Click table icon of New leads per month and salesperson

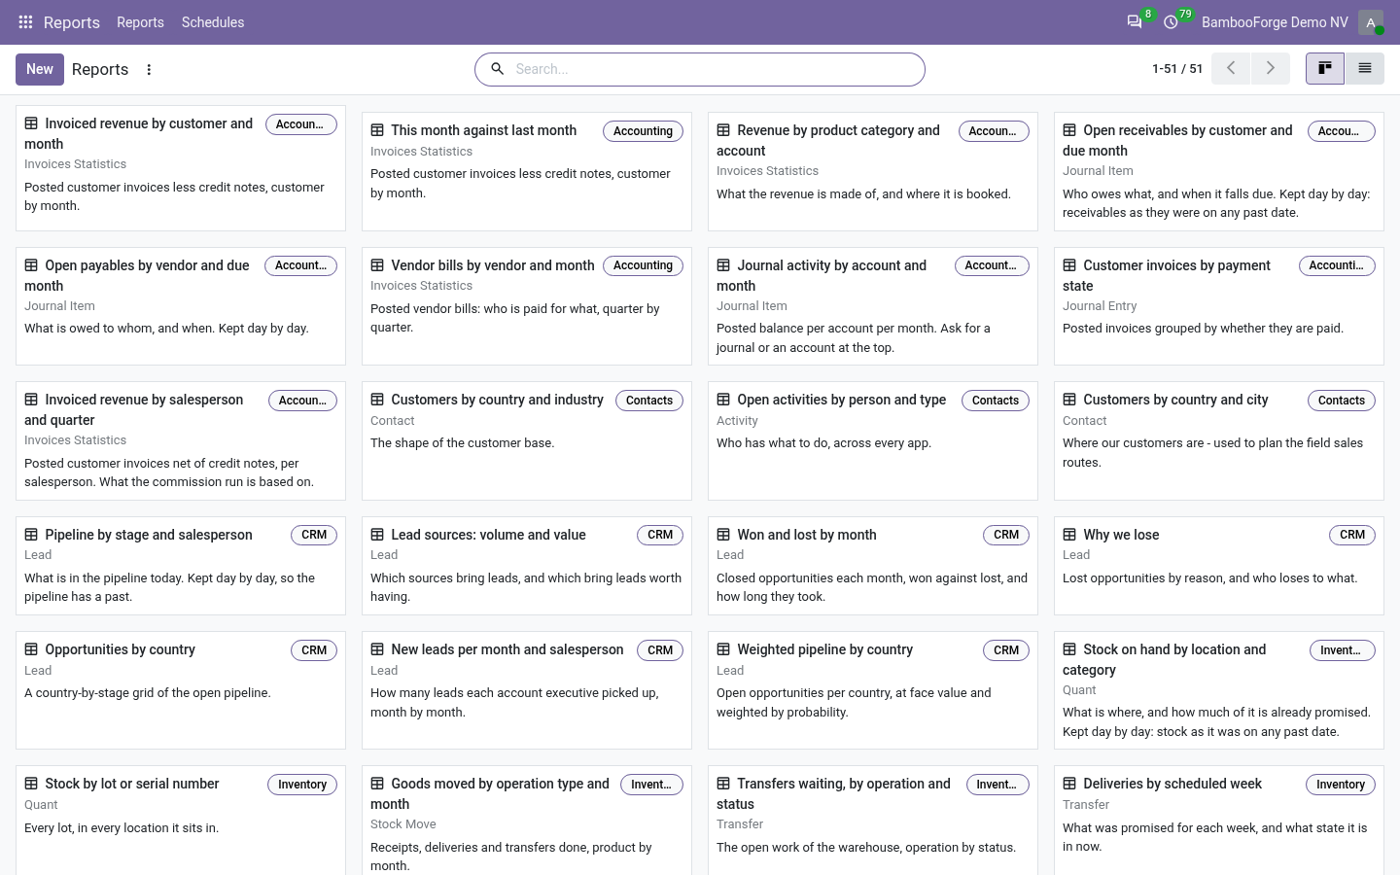click(x=377, y=649)
